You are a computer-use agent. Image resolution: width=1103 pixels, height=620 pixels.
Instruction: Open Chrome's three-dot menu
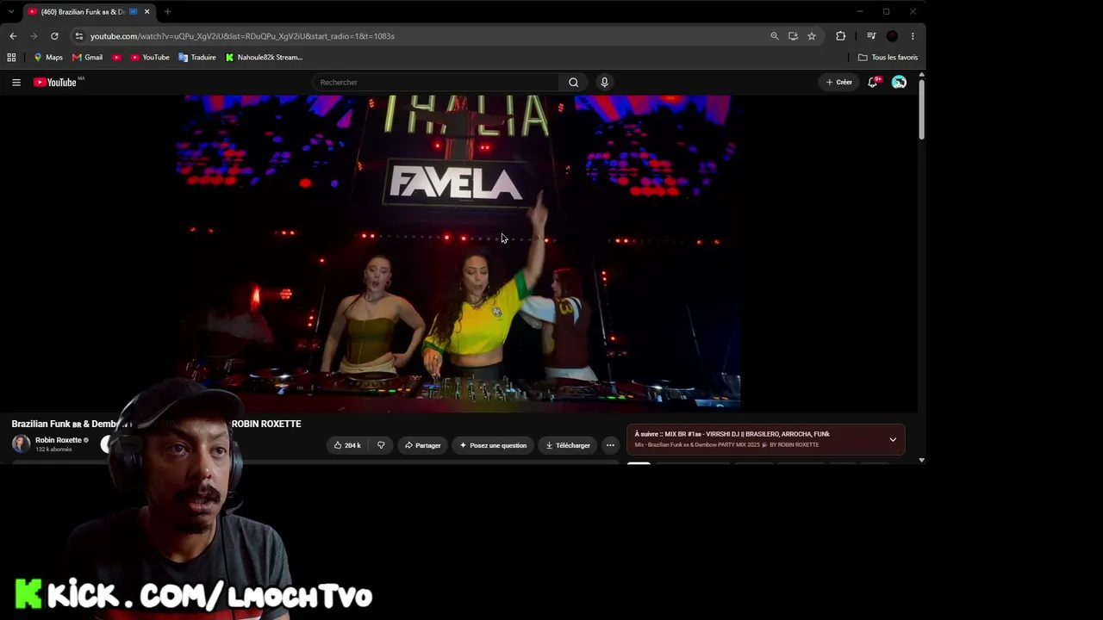click(913, 36)
